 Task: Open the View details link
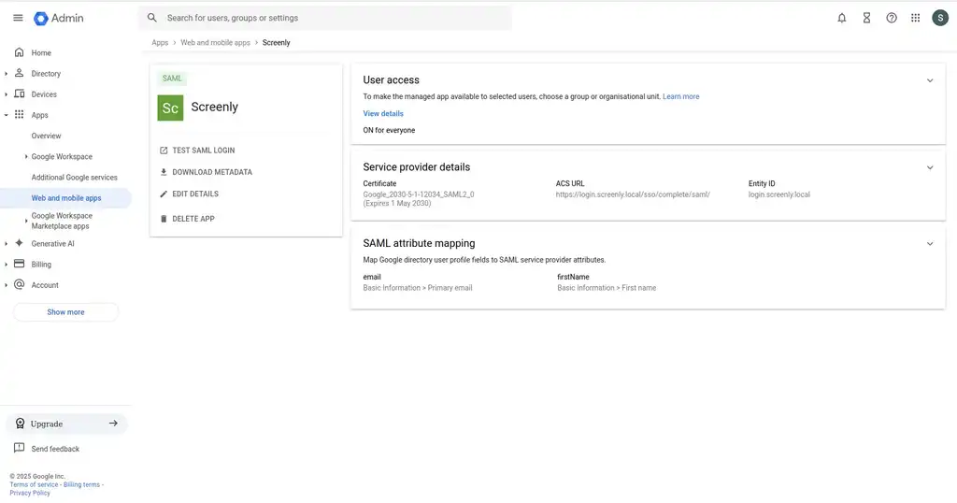tap(382, 113)
